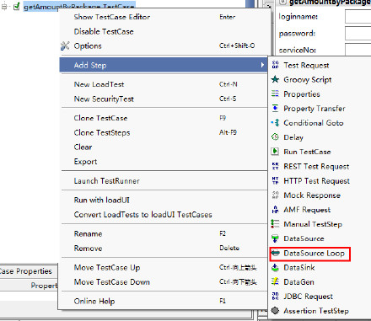Image resolution: width=371 pixels, height=321 pixels.
Task: Choose Run with loadUI
Action: 164,200
